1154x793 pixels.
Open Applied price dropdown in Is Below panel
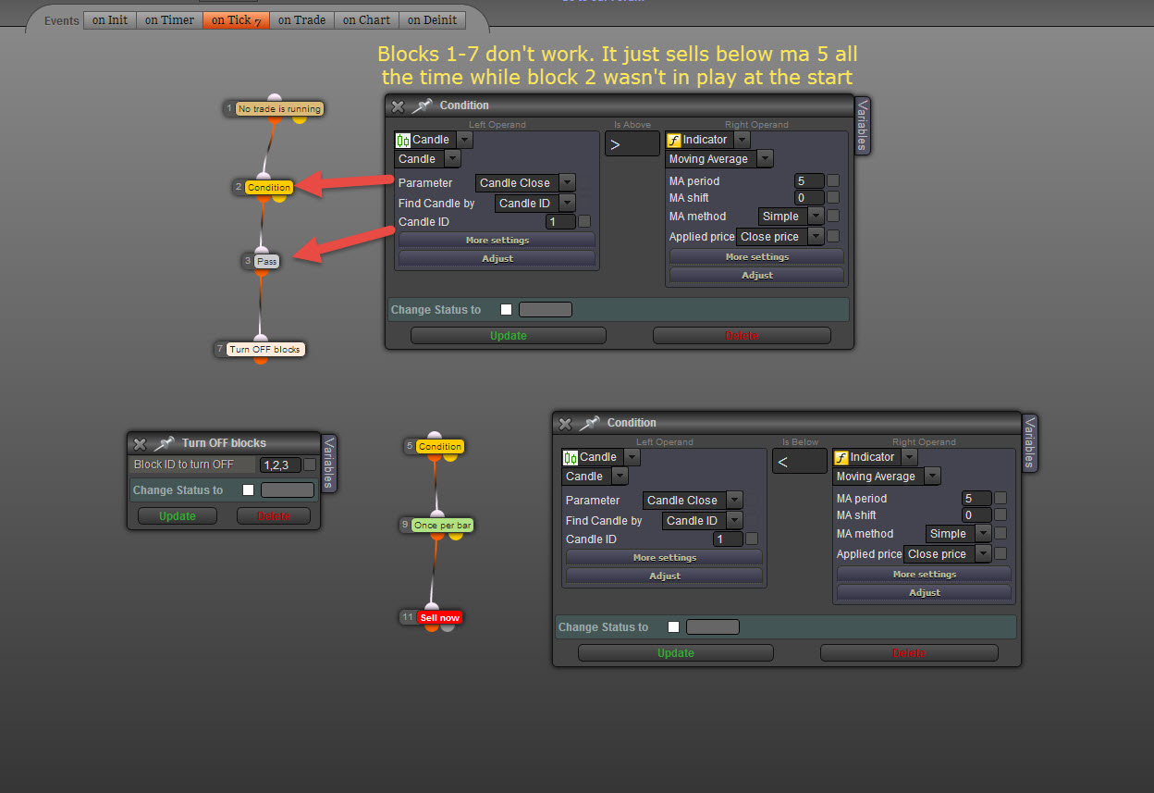[948, 554]
